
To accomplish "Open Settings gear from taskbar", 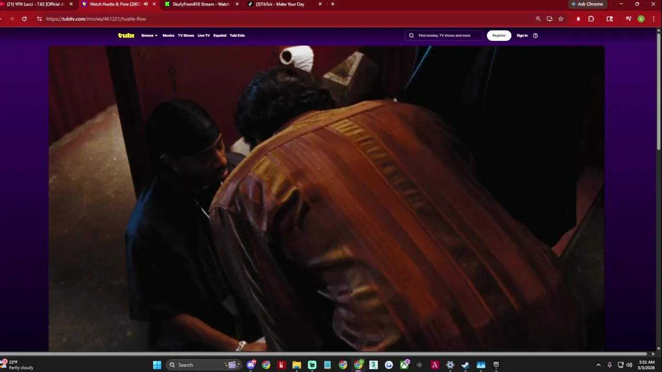I will tap(450, 365).
